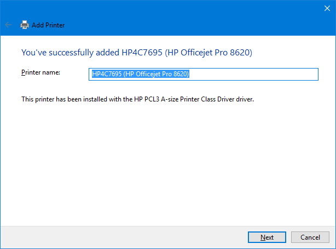Click the back arrow in title bar

pyautogui.click(x=8, y=25)
